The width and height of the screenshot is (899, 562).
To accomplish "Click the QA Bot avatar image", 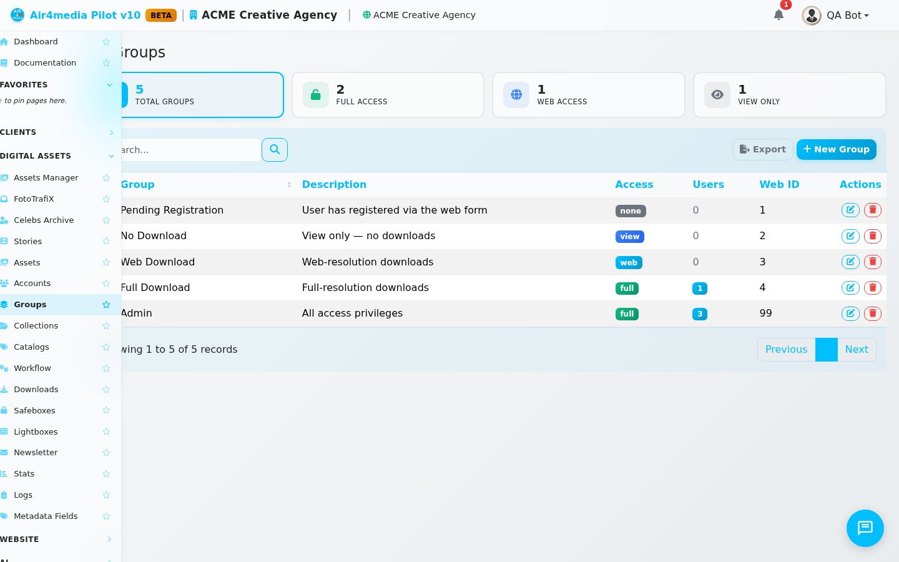I will click(x=812, y=16).
